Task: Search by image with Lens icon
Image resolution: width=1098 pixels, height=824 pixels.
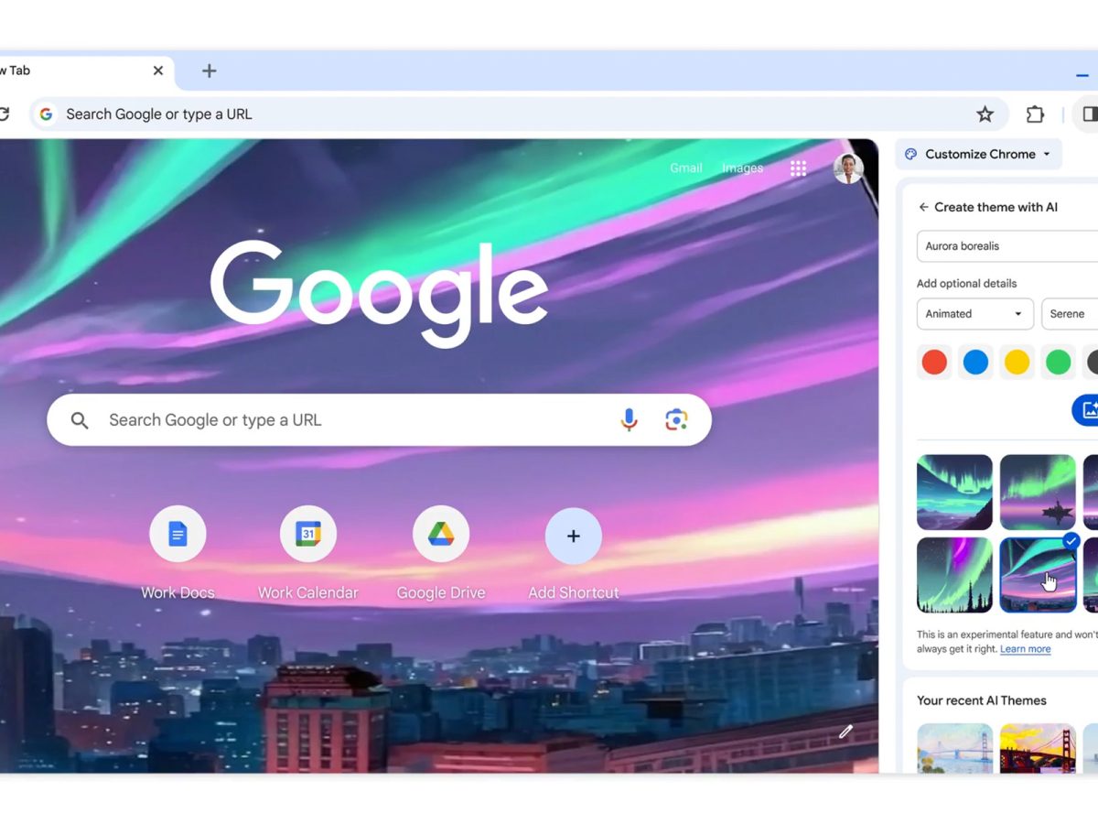Action: click(x=676, y=420)
